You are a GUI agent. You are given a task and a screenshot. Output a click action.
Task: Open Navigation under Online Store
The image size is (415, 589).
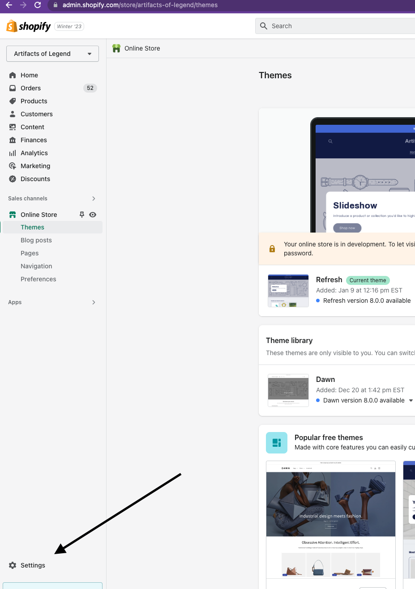click(x=36, y=266)
